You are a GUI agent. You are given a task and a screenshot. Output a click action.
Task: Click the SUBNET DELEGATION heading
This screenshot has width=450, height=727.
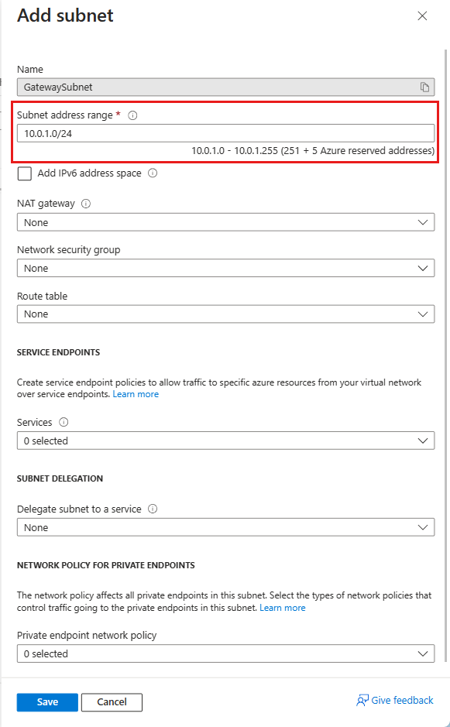pyautogui.click(x=60, y=478)
